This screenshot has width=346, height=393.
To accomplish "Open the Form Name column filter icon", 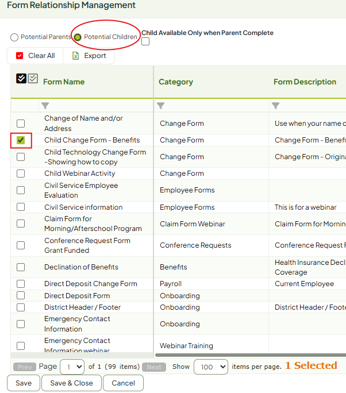I will (45, 106).
